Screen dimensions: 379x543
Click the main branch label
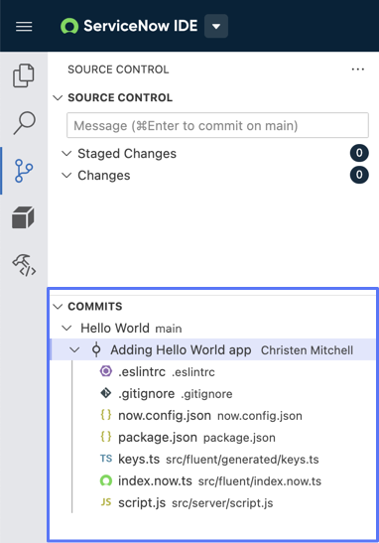click(169, 329)
